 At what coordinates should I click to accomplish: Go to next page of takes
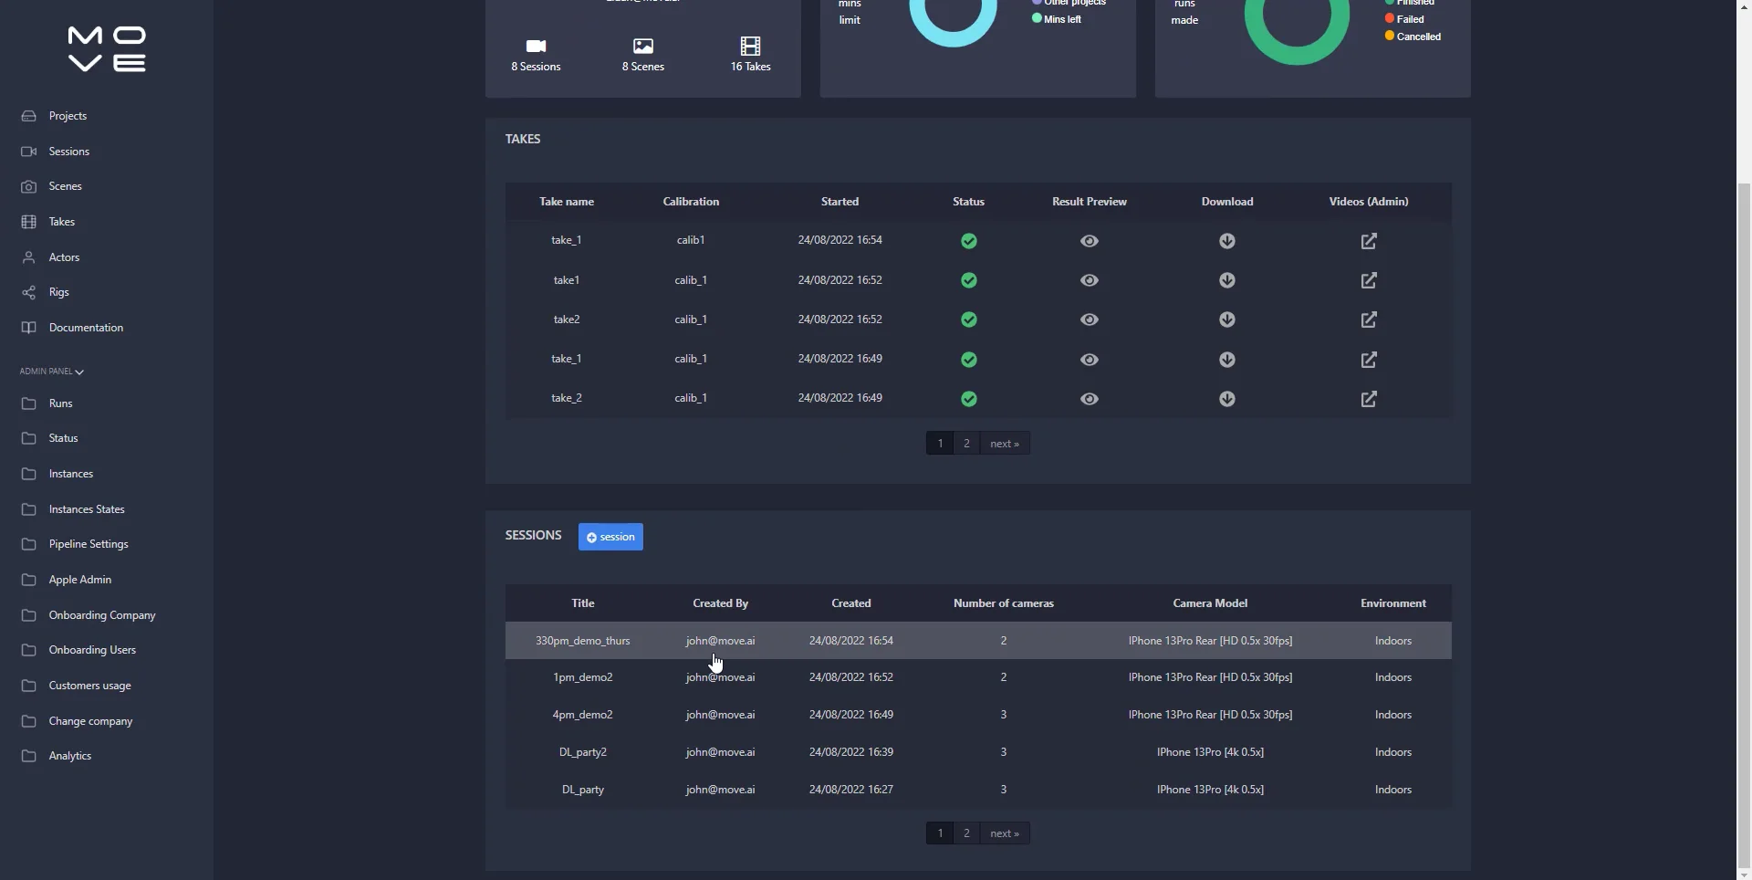pyautogui.click(x=1005, y=444)
